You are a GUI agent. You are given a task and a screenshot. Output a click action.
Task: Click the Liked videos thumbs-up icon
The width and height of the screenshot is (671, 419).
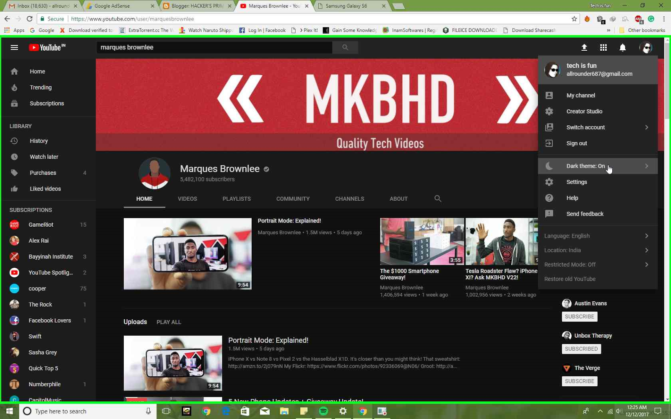tap(14, 189)
